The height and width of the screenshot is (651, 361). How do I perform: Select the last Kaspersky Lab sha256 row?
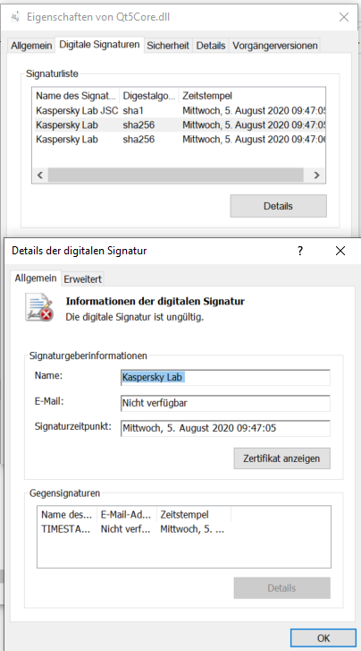point(179,139)
